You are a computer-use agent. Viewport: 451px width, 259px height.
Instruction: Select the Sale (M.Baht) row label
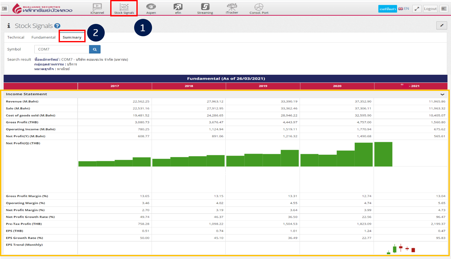tap(18, 108)
